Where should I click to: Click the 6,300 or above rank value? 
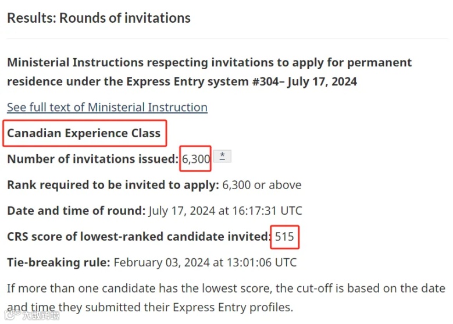coord(262,185)
